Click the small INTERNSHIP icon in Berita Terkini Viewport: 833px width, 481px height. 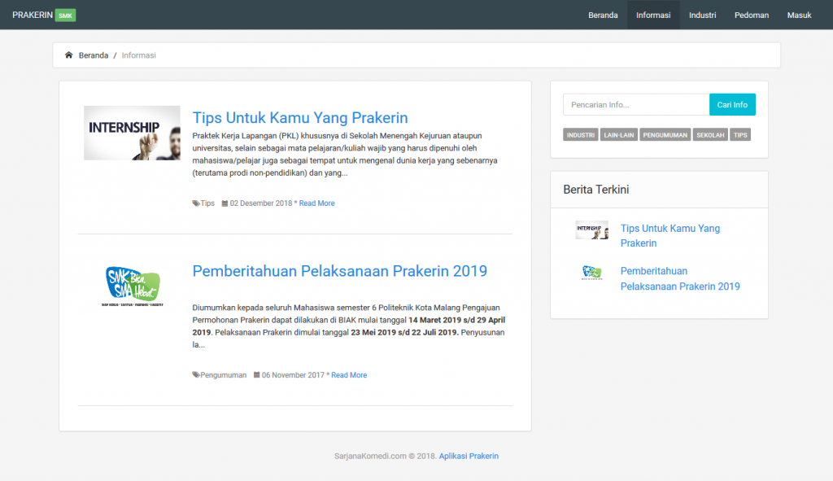pyautogui.click(x=591, y=230)
